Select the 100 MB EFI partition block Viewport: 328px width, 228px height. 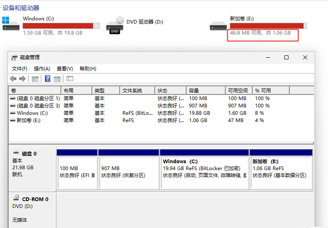tap(77, 172)
